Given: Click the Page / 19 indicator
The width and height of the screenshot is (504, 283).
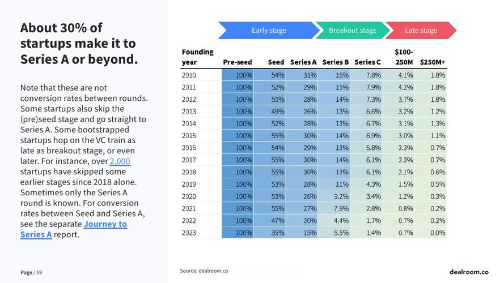Looking at the screenshot, I should 31,273.
